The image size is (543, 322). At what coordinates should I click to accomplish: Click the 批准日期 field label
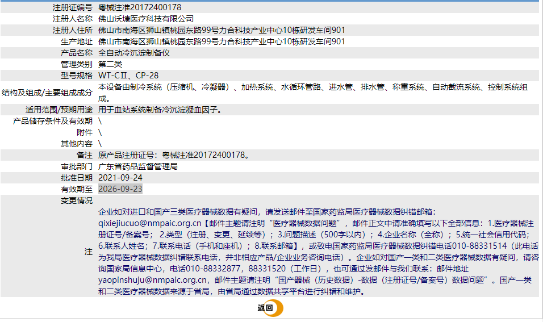click(77, 178)
